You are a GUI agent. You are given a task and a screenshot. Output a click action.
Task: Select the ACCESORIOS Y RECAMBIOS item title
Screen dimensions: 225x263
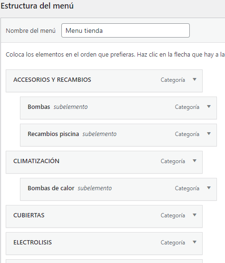pos(52,80)
